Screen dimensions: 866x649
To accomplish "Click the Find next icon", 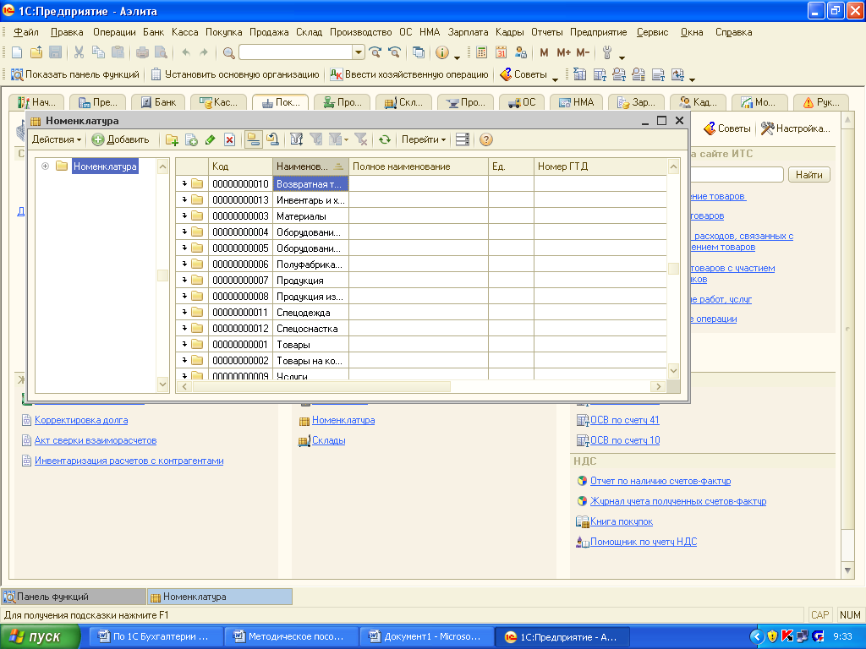I will (375, 52).
